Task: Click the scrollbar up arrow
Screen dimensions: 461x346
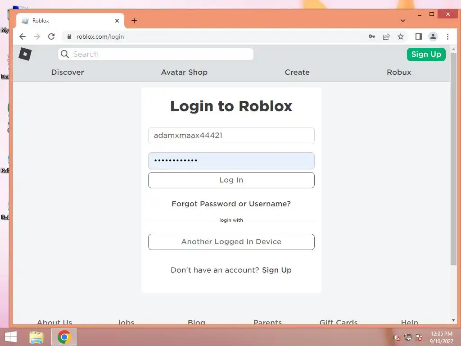Action: point(453,49)
